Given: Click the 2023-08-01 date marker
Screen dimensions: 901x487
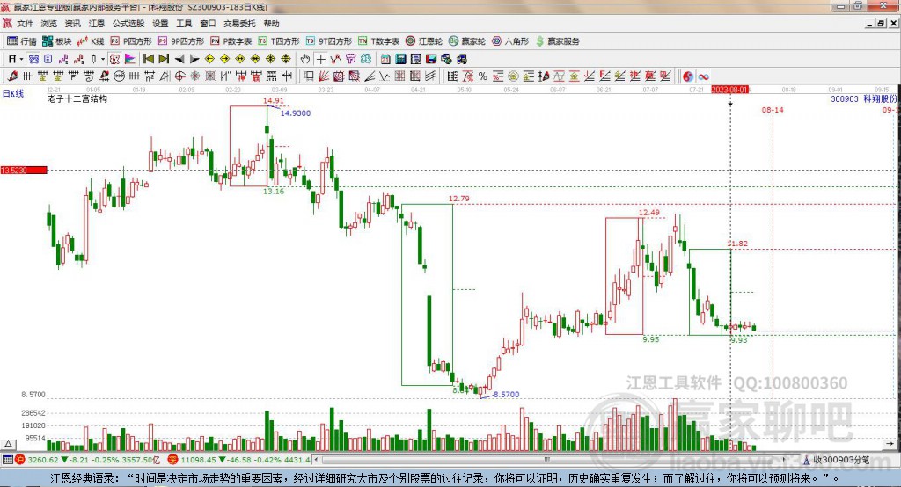Looking at the screenshot, I should click(x=729, y=90).
